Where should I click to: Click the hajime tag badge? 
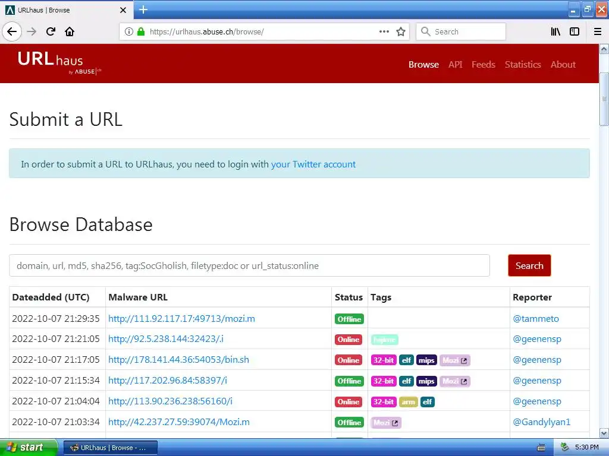pyautogui.click(x=385, y=340)
